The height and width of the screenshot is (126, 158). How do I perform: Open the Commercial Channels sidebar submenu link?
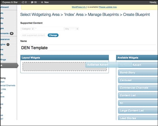(8, 85)
